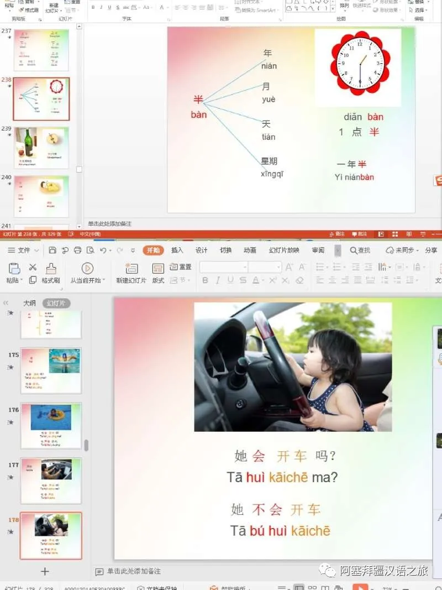Toggle Underline formatting in WPS ribbon
442x590 pixels.
click(x=230, y=280)
